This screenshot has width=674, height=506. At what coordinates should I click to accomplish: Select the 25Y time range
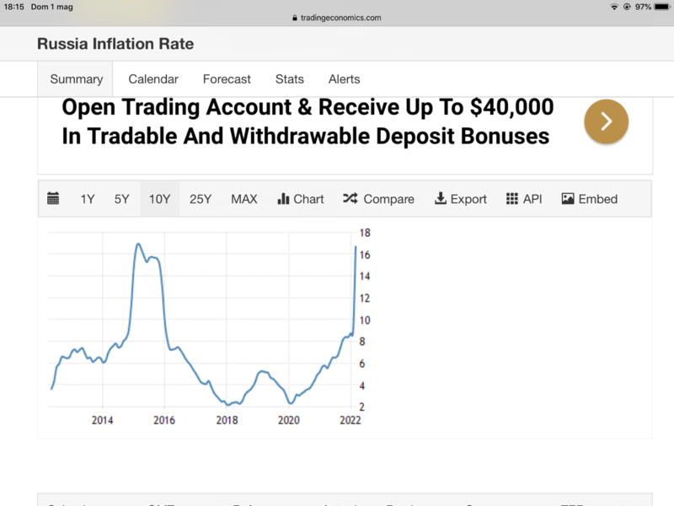pos(201,199)
